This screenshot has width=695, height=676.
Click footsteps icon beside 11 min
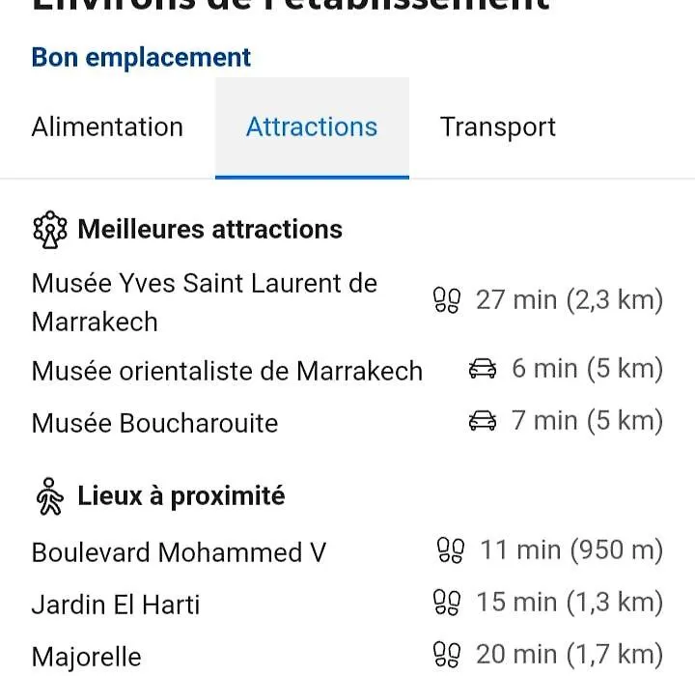click(x=451, y=550)
